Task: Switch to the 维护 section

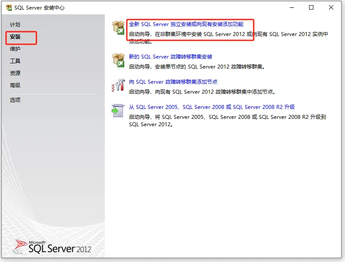Action: point(15,49)
